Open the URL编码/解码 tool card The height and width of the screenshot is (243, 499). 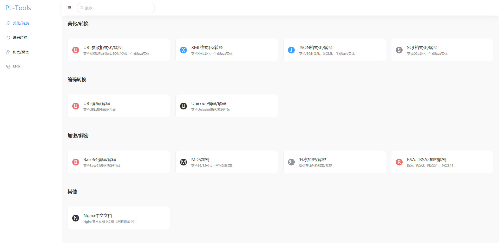(x=119, y=106)
